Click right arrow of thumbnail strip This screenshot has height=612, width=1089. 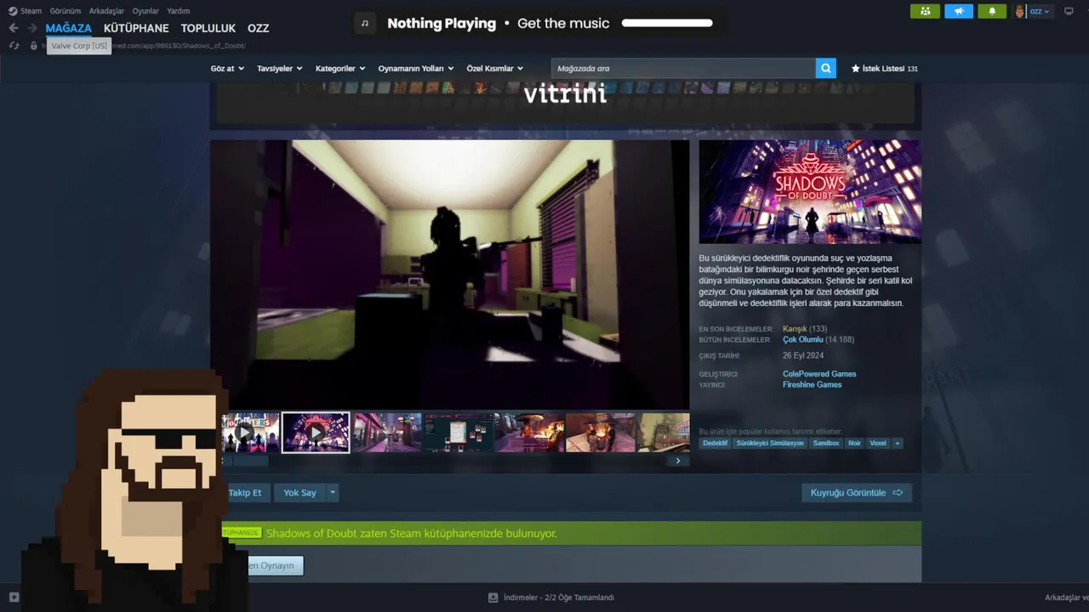678,461
